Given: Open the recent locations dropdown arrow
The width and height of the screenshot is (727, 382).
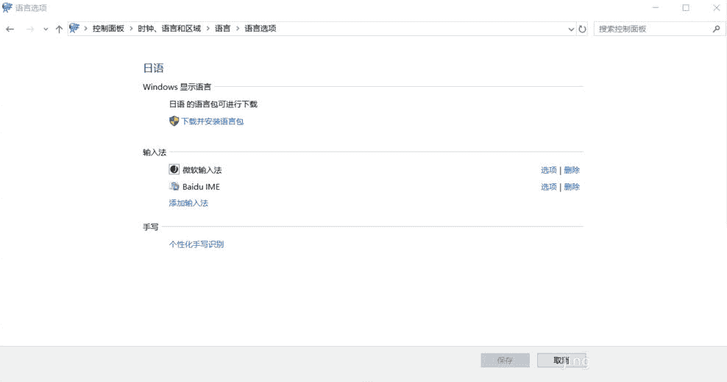Looking at the screenshot, I should (x=46, y=29).
